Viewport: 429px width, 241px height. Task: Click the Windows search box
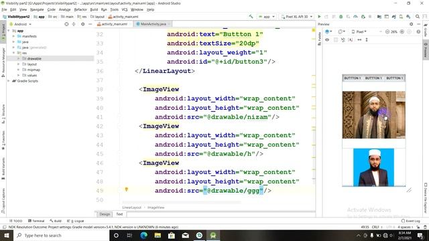click(x=61, y=235)
